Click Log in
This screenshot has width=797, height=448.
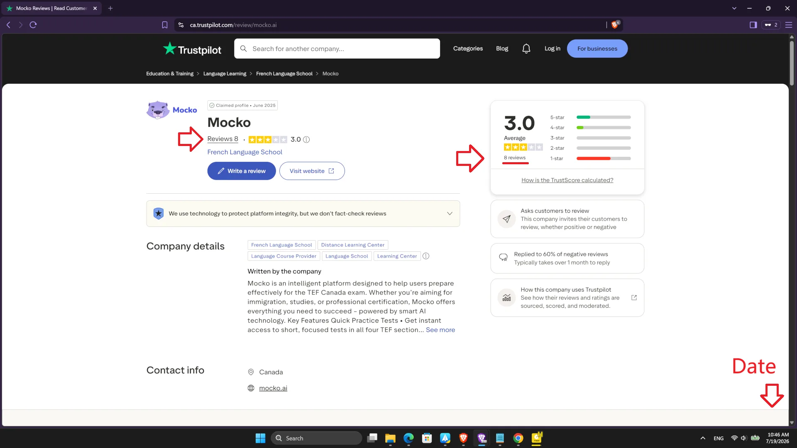pos(552,49)
